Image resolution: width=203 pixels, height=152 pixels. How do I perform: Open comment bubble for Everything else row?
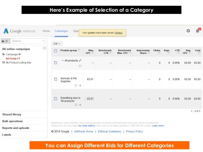click(76, 105)
